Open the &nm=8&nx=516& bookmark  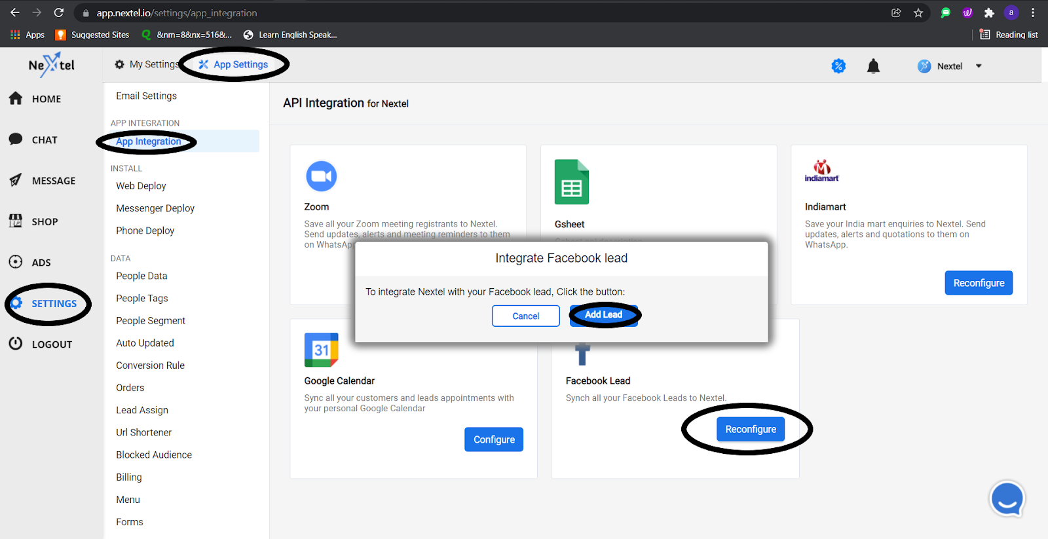click(187, 35)
